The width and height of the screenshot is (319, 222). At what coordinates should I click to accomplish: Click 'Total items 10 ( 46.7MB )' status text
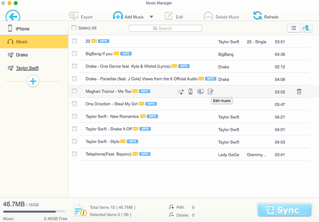point(113,207)
